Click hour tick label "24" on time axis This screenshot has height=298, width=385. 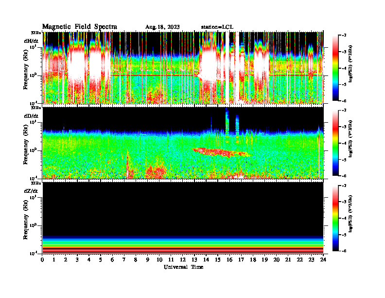[323, 260]
